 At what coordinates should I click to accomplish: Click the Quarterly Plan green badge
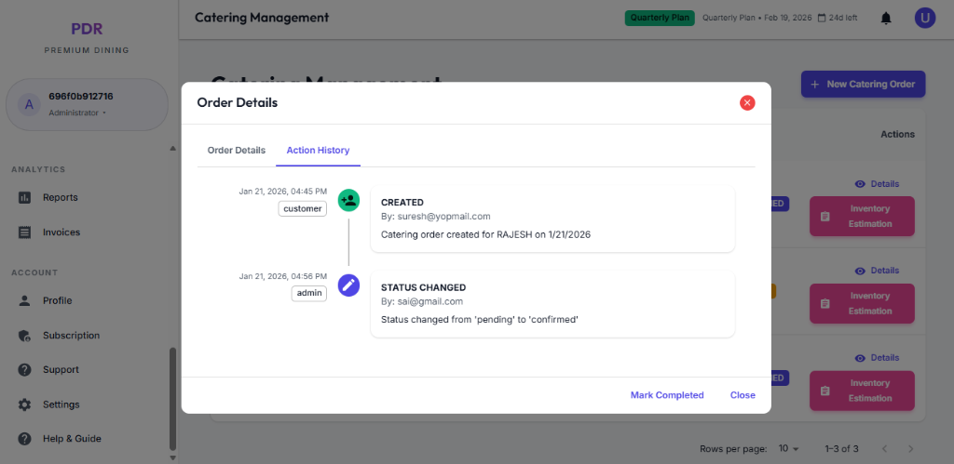coord(660,18)
